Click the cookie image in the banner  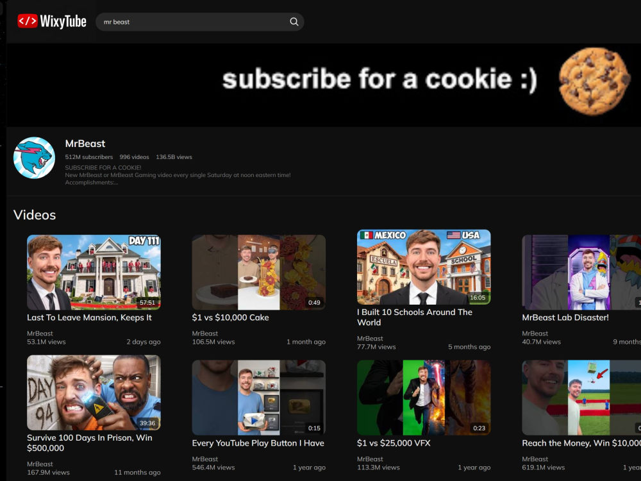coord(594,81)
